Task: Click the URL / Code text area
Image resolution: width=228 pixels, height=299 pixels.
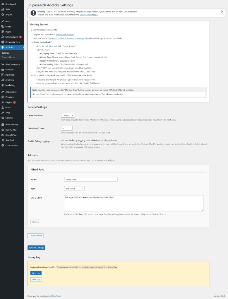Action: click(133, 203)
